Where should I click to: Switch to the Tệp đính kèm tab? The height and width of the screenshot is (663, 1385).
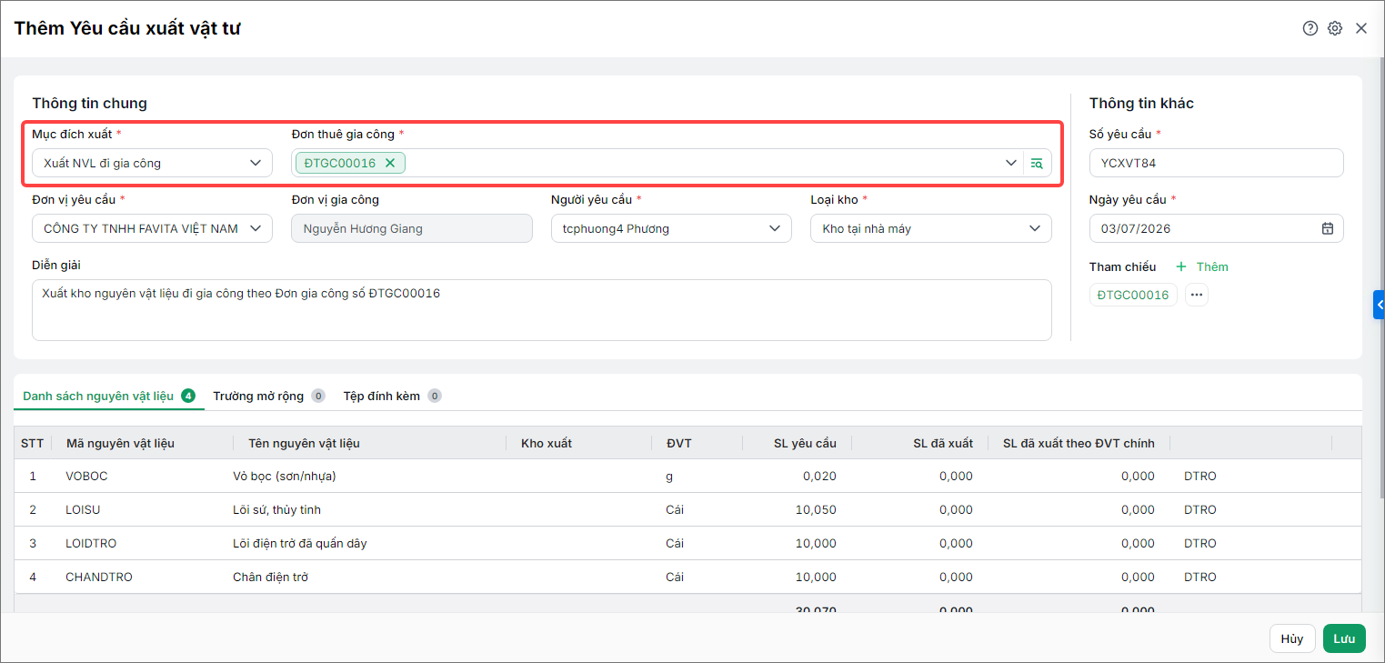392,396
